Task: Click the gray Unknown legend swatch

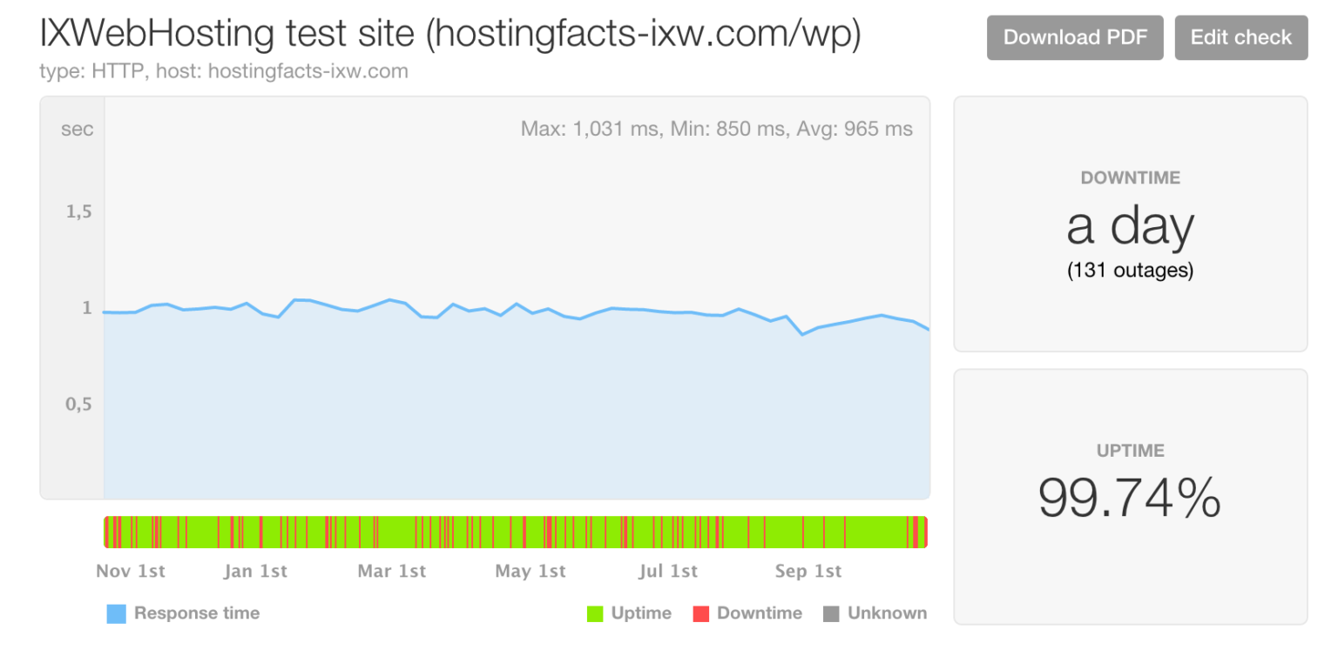Action: click(831, 613)
